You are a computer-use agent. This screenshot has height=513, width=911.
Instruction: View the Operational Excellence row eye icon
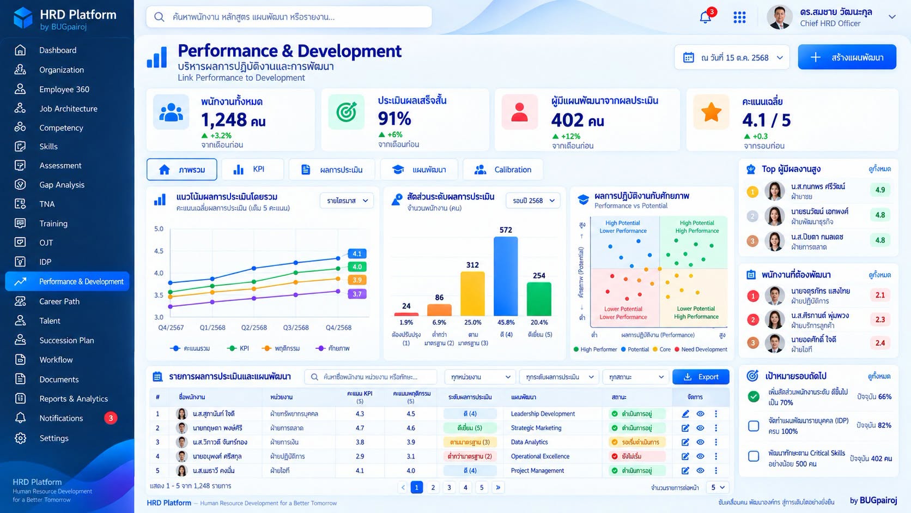click(701, 456)
